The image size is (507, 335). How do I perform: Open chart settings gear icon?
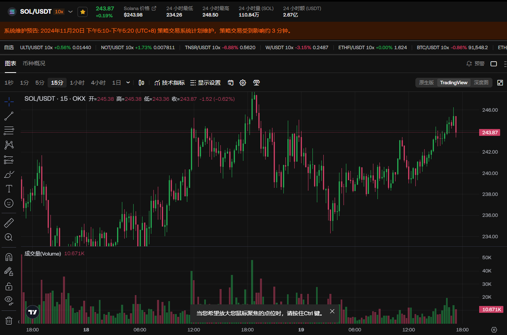click(x=243, y=83)
